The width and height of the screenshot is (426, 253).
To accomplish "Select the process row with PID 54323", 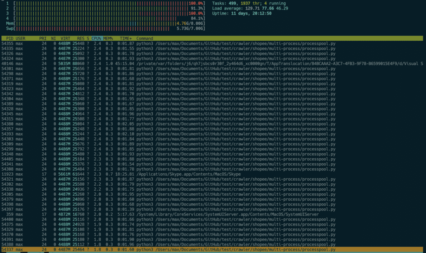I will 212,88.
